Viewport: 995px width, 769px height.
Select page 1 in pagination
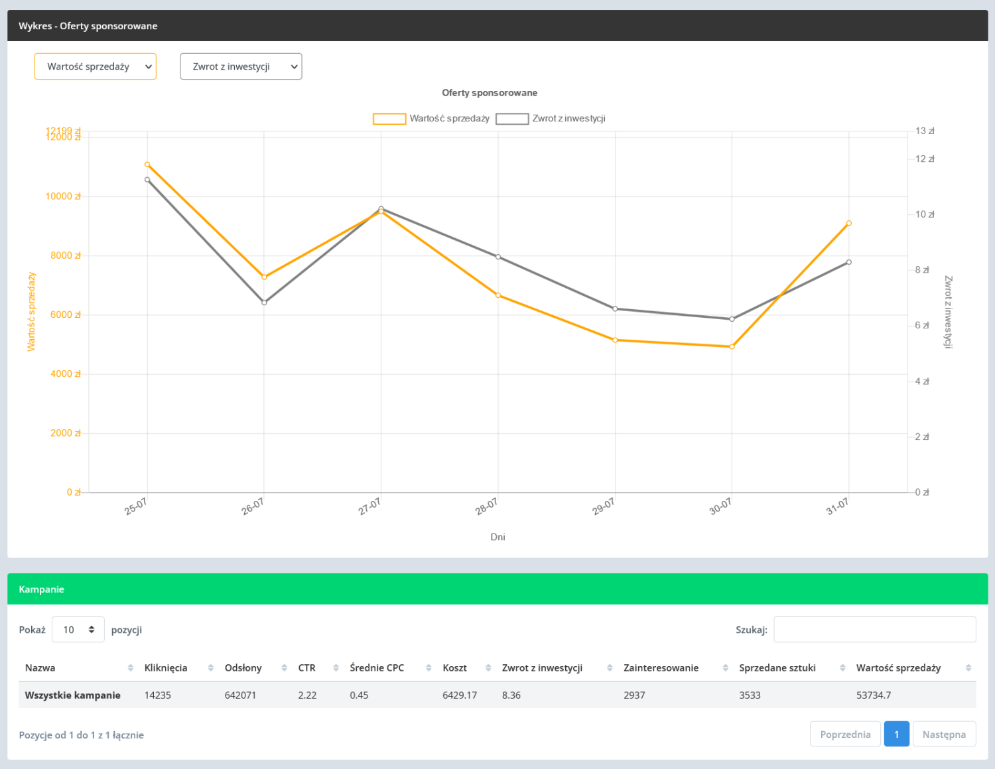tap(896, 734)
